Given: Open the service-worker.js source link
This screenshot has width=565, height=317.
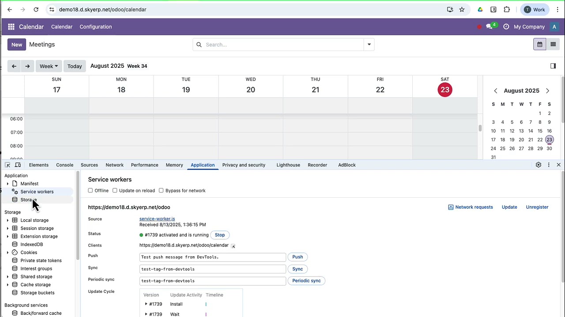Looking at the screenshot, I should (x=157, y=219).
